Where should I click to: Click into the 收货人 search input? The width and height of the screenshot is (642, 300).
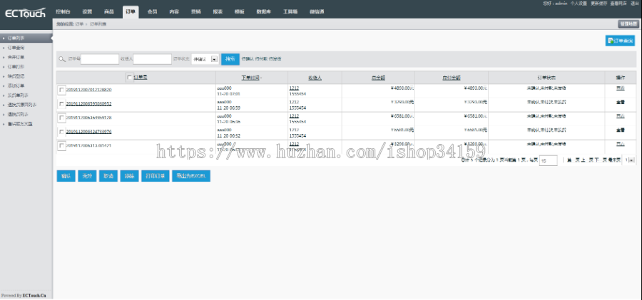[153, 59]
